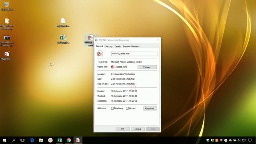Click the Accessed date value
This screenshot has height=144, width=256.
pos(124,101)
